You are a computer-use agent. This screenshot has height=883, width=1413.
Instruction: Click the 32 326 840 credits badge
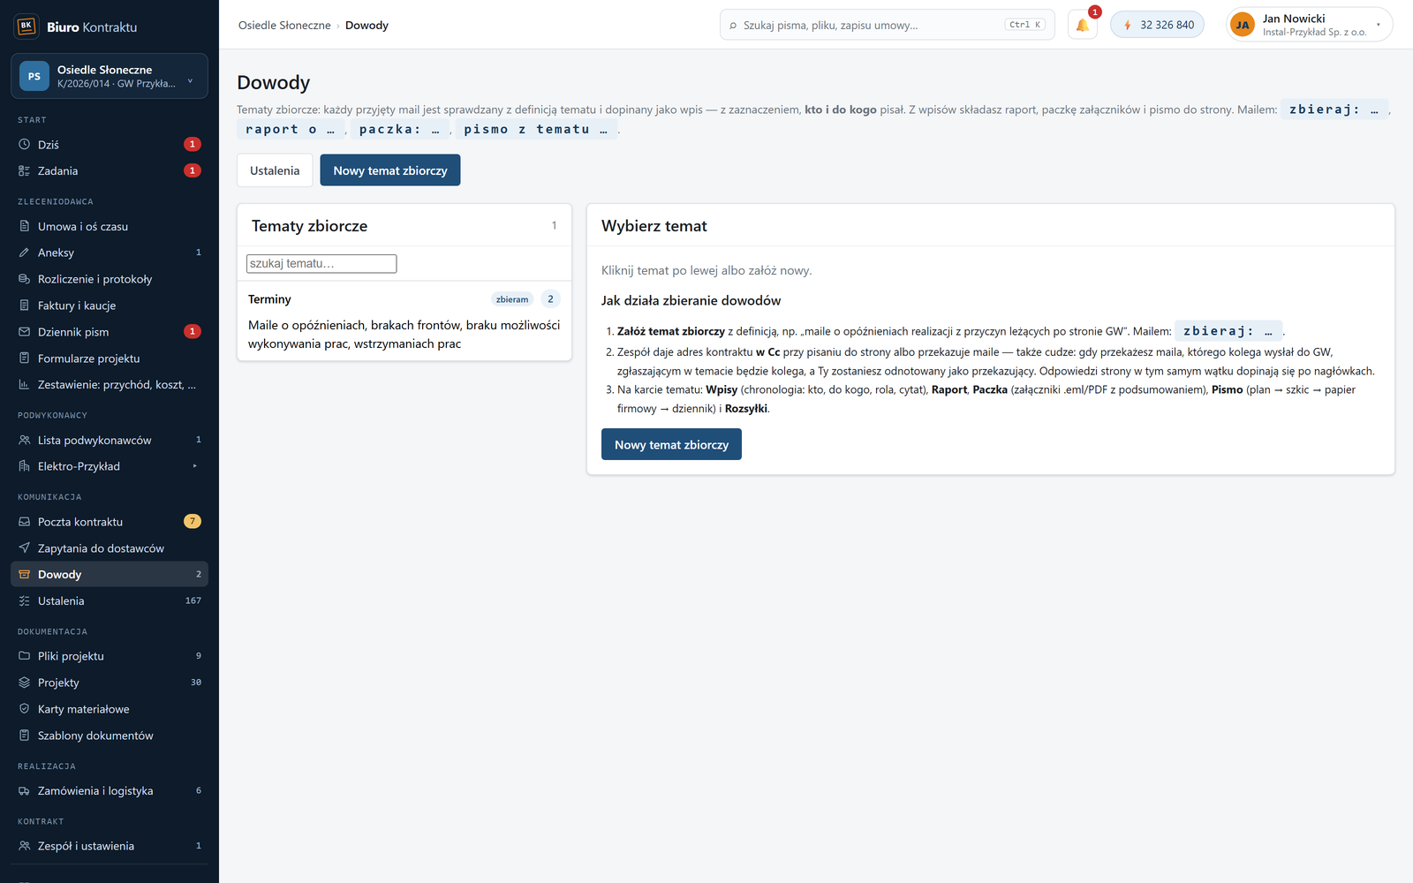1157,25
